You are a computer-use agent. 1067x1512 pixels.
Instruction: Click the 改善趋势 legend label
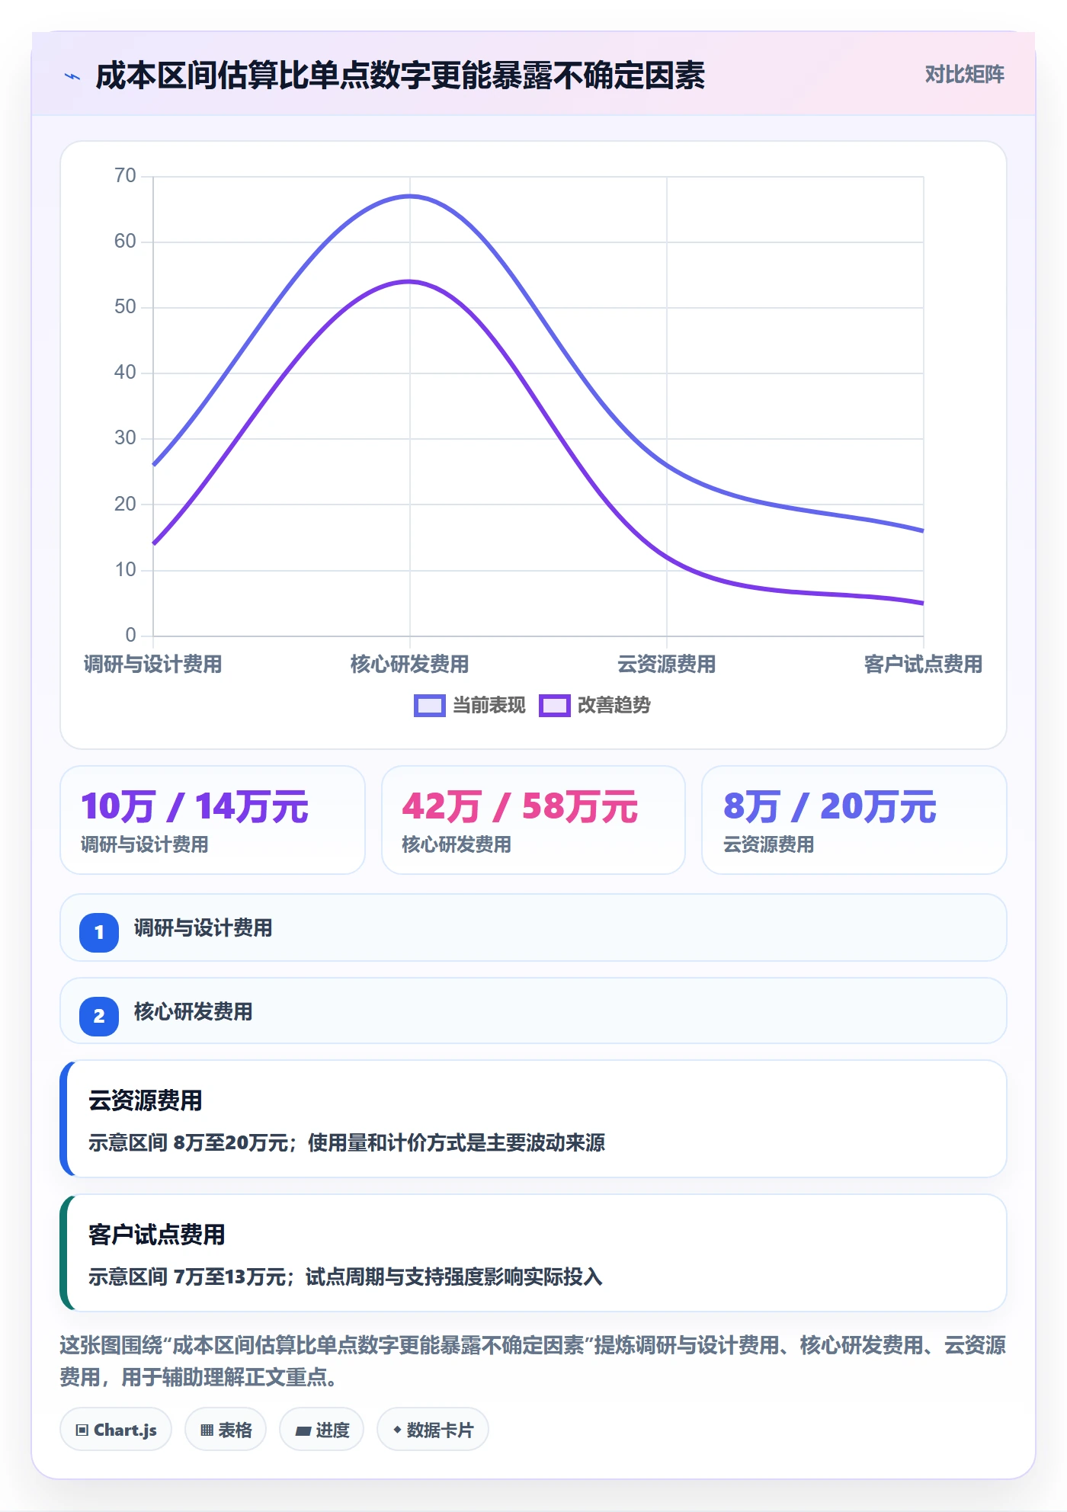pyautogui.click(x=614, y=706)
